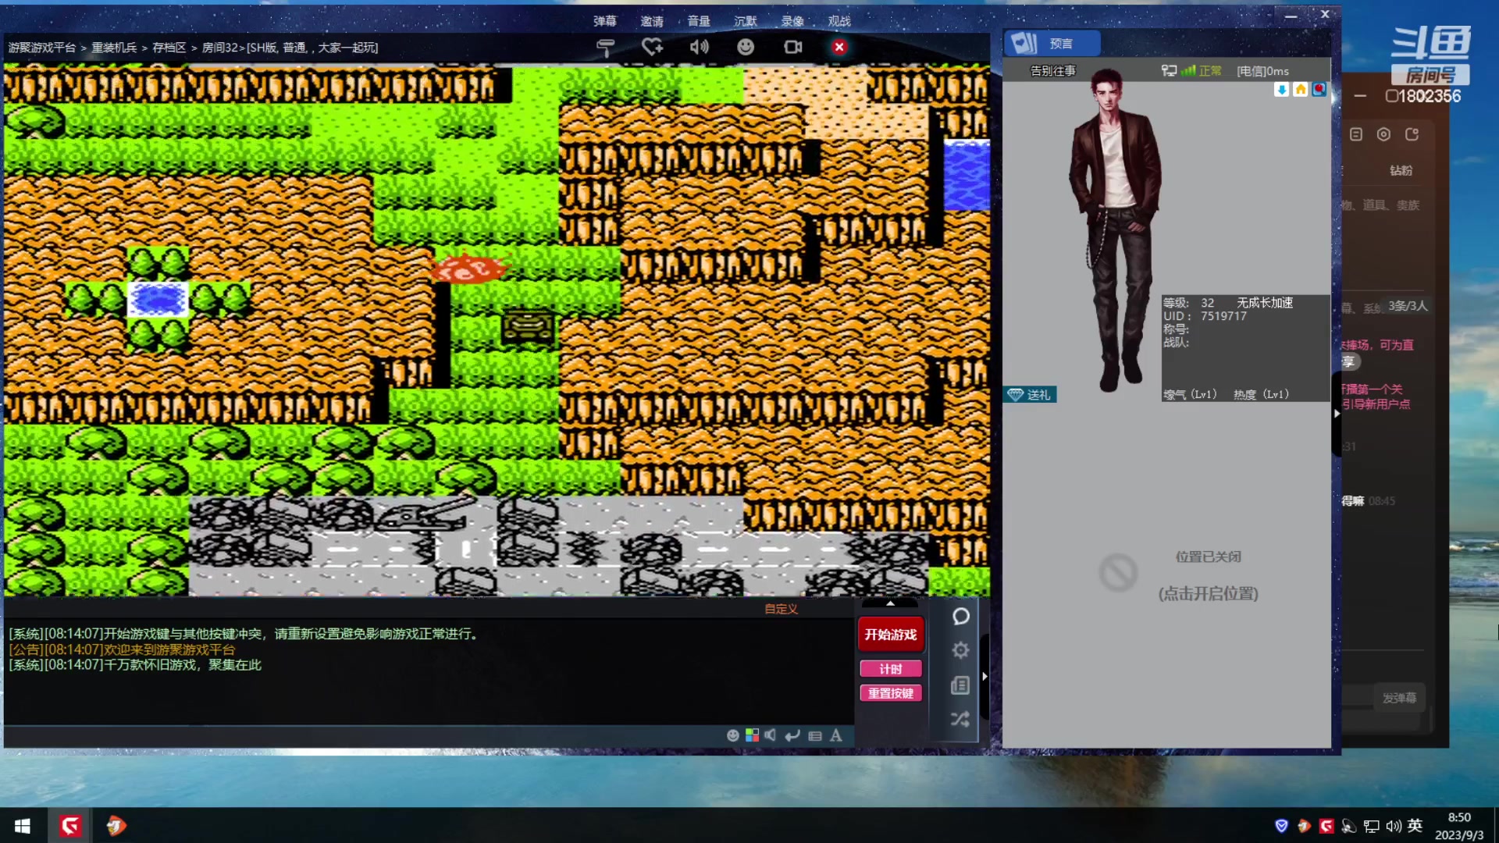Select the 音量 menu item
Viewport: 1499px width, 843px height.
click(699, 21)
